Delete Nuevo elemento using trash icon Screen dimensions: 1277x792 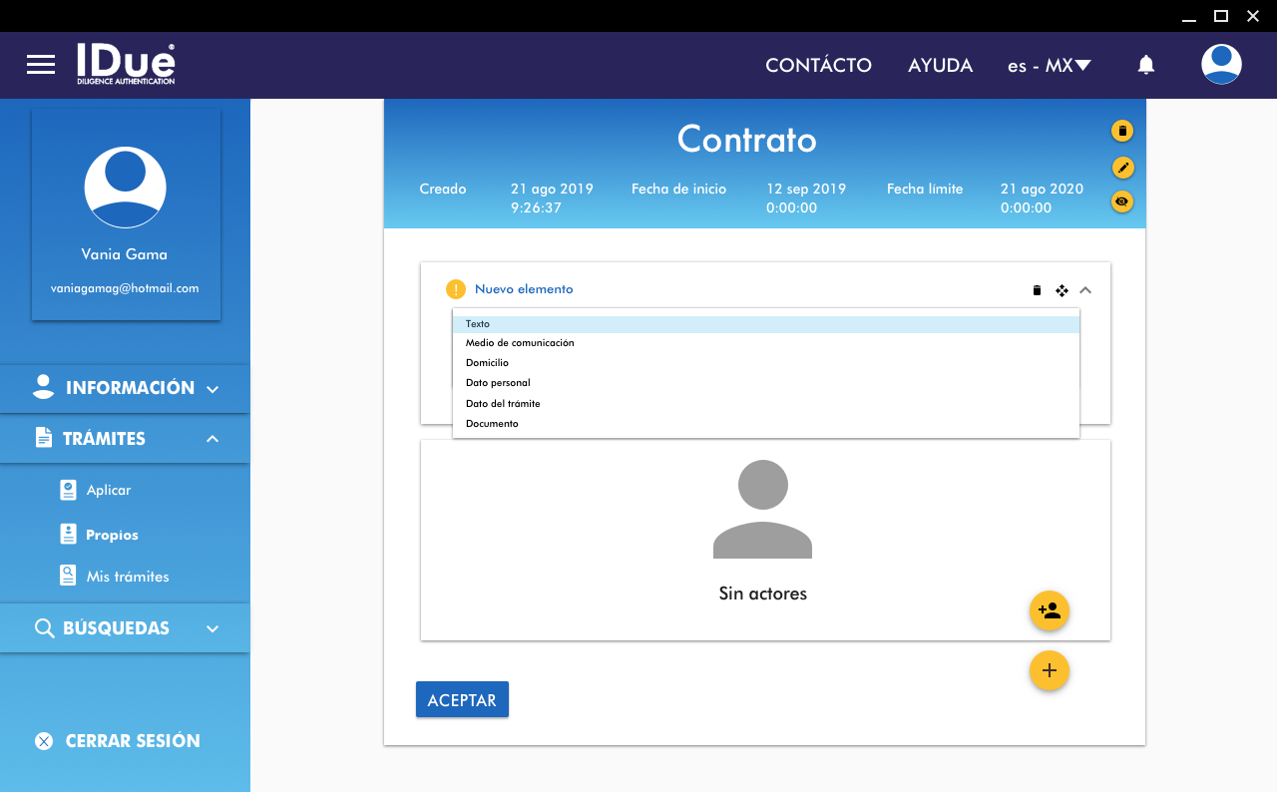pyautogui.click(x=1037, y=290)
